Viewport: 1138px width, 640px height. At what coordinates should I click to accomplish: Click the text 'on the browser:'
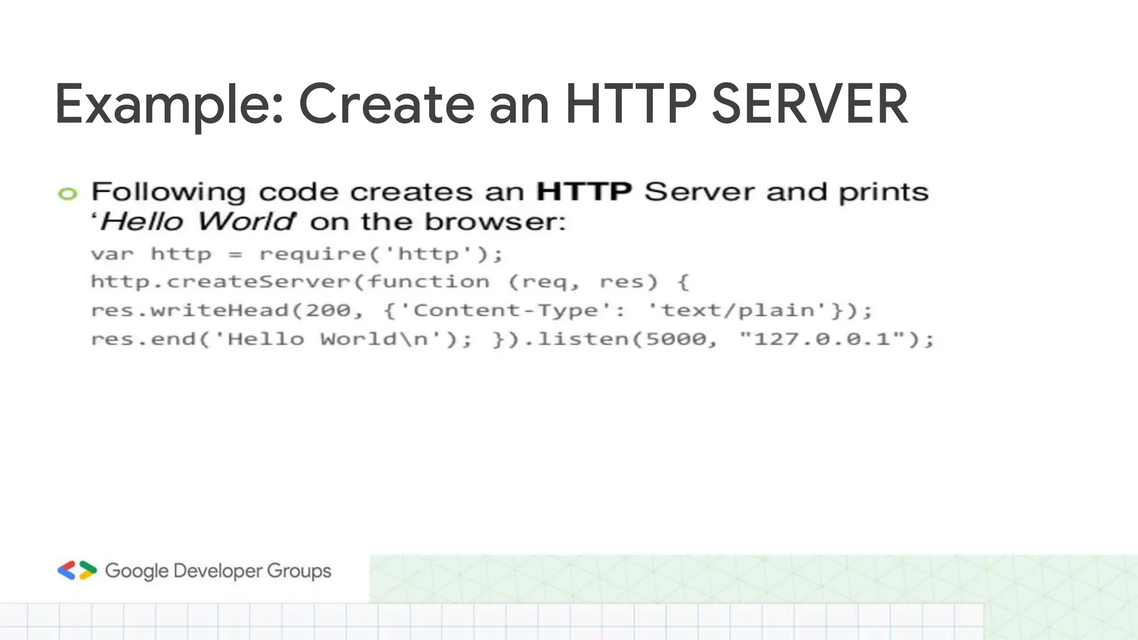point(438,222)
